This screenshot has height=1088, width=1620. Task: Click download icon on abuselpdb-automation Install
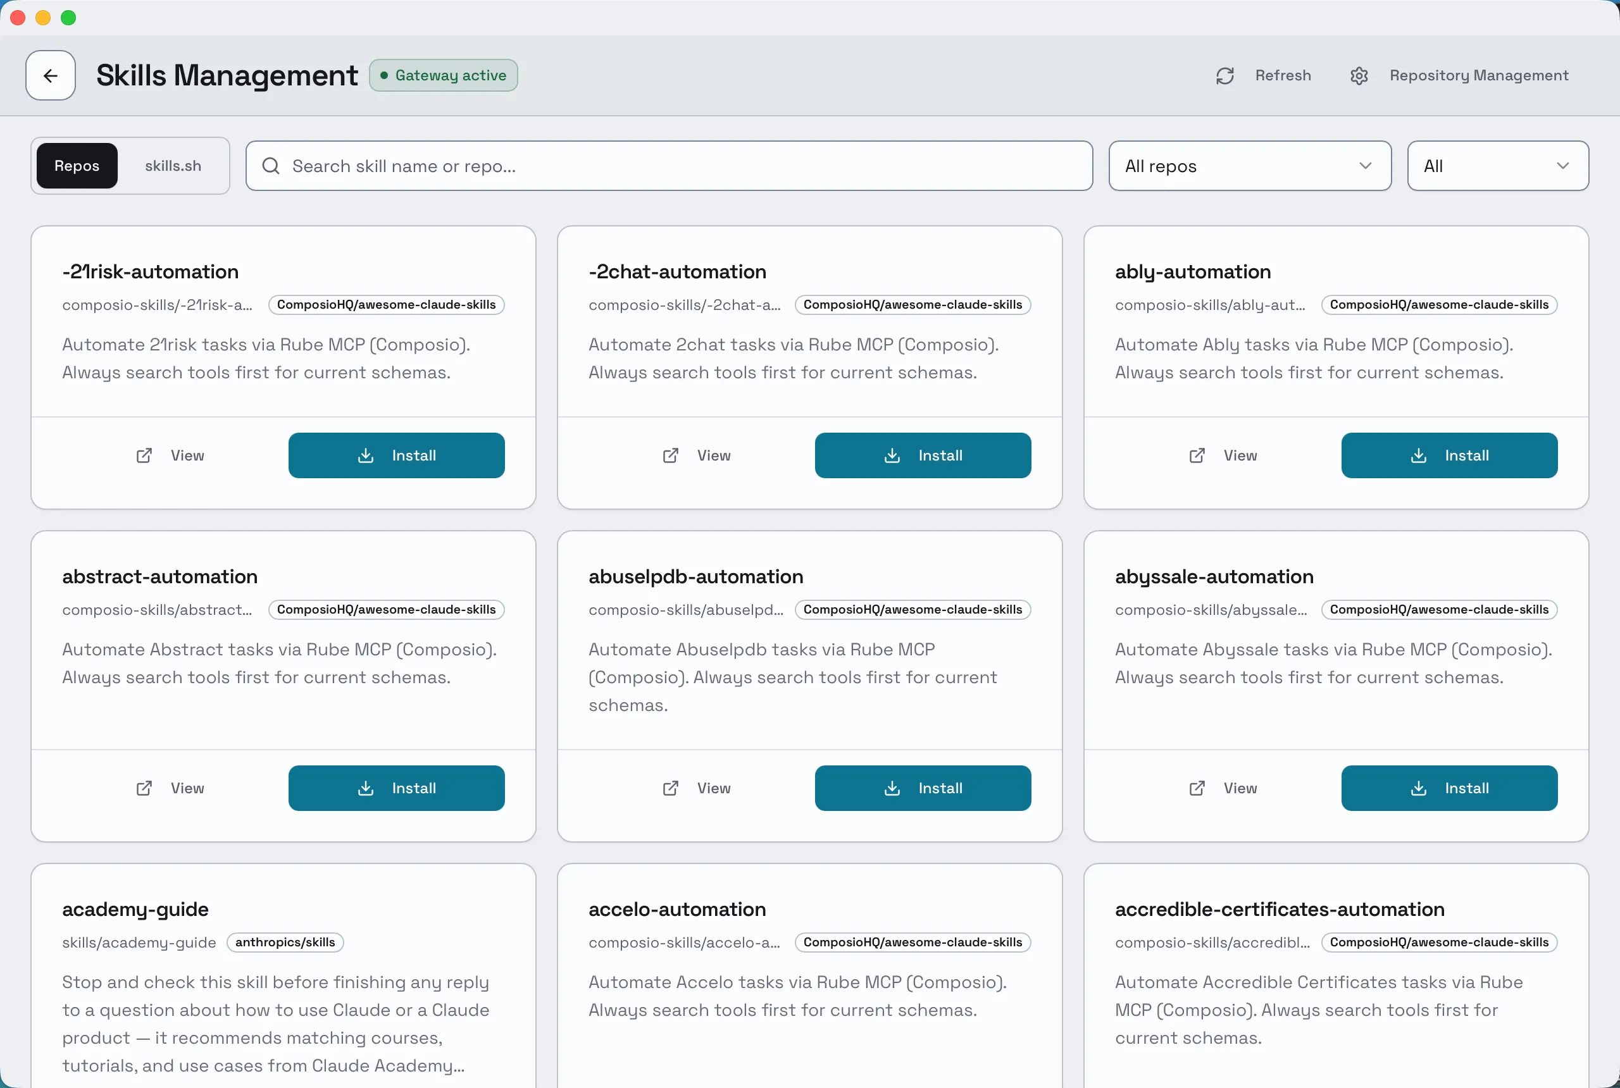click(893, 788)
